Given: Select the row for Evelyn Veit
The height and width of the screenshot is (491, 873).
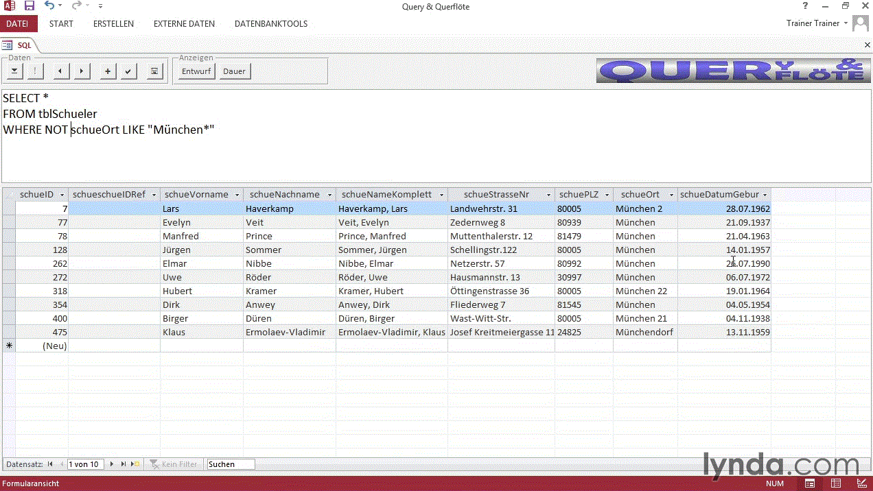Looking at the screenshot, I should (x=9, y=222).
